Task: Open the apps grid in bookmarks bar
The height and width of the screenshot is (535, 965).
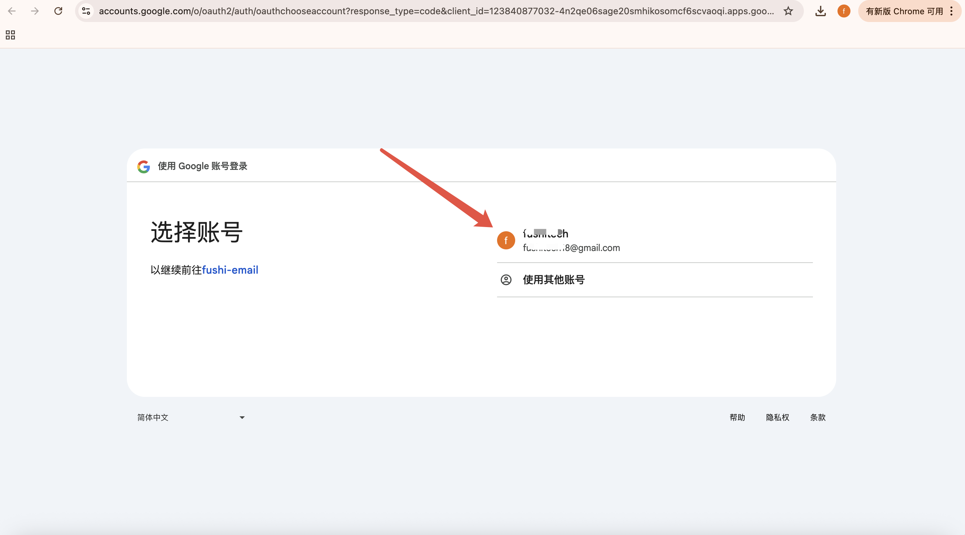Action: [10, 35]
